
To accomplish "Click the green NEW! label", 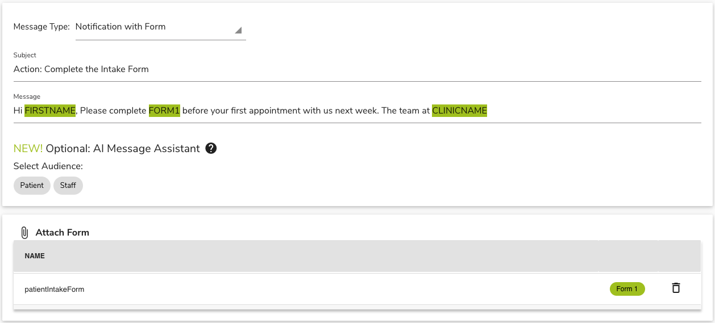I will (28, 149).
